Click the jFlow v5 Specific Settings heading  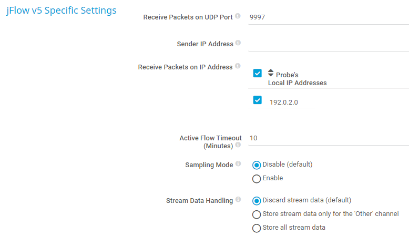pyautogui.click(x=62, y=11)
